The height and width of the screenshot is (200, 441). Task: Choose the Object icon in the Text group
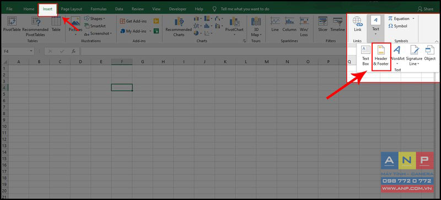430,53
